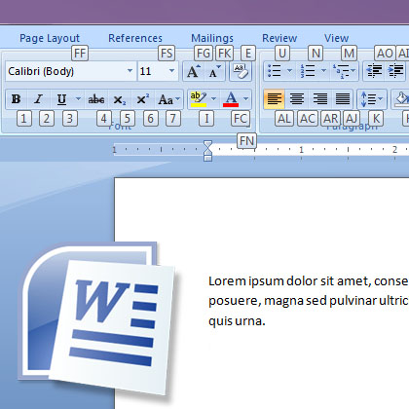Open the font size dropdown arrow
Viewport: 409px width, 409px height.
(x=171, y=71)
